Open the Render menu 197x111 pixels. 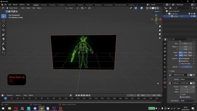tap(15, 5)
